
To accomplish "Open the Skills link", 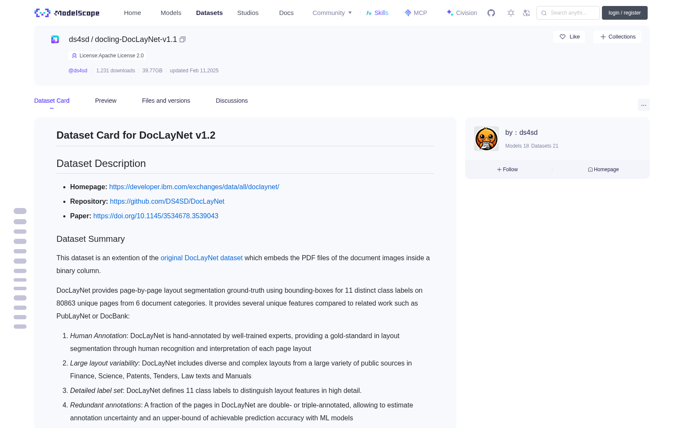I will [x=377, y=13].
